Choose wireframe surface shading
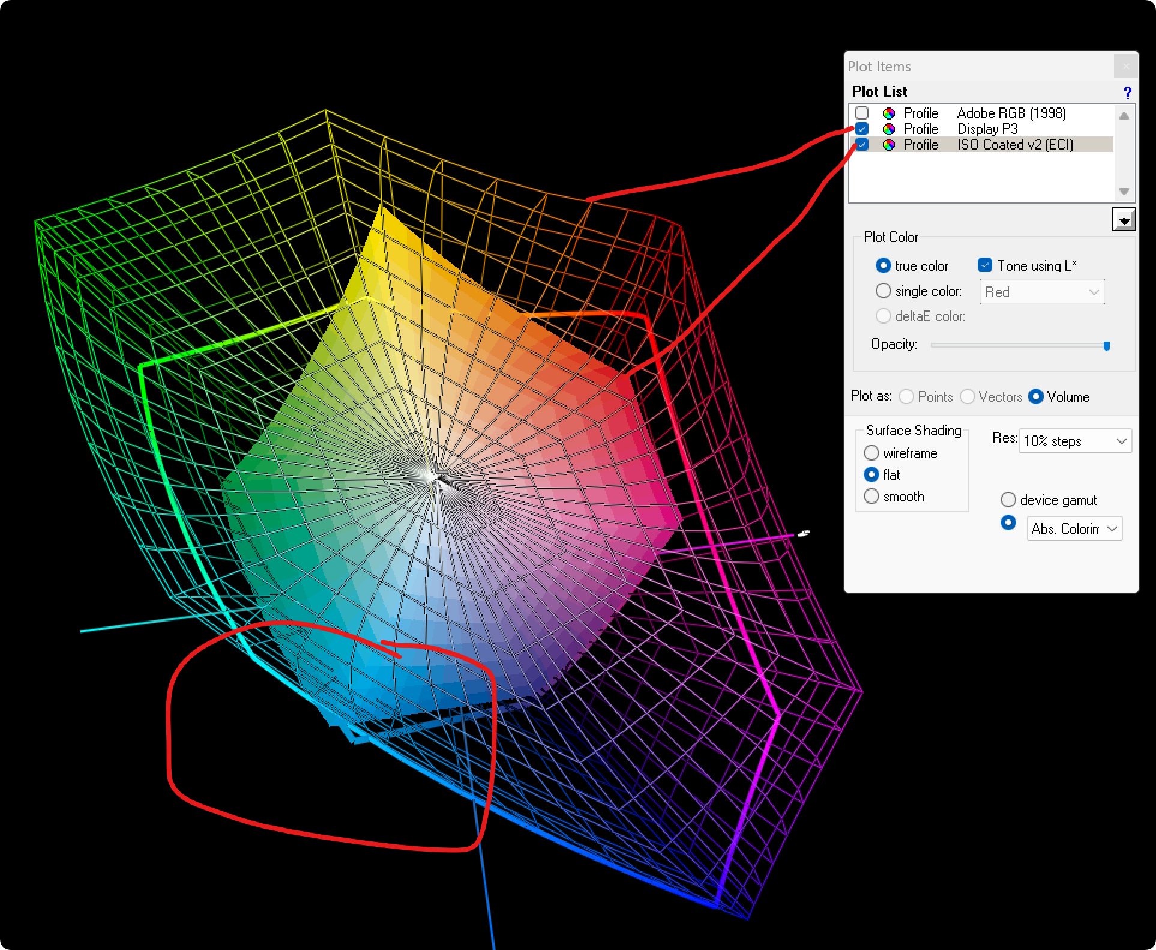The height and width of the screenshot is (950, 1156). [872, 453]
